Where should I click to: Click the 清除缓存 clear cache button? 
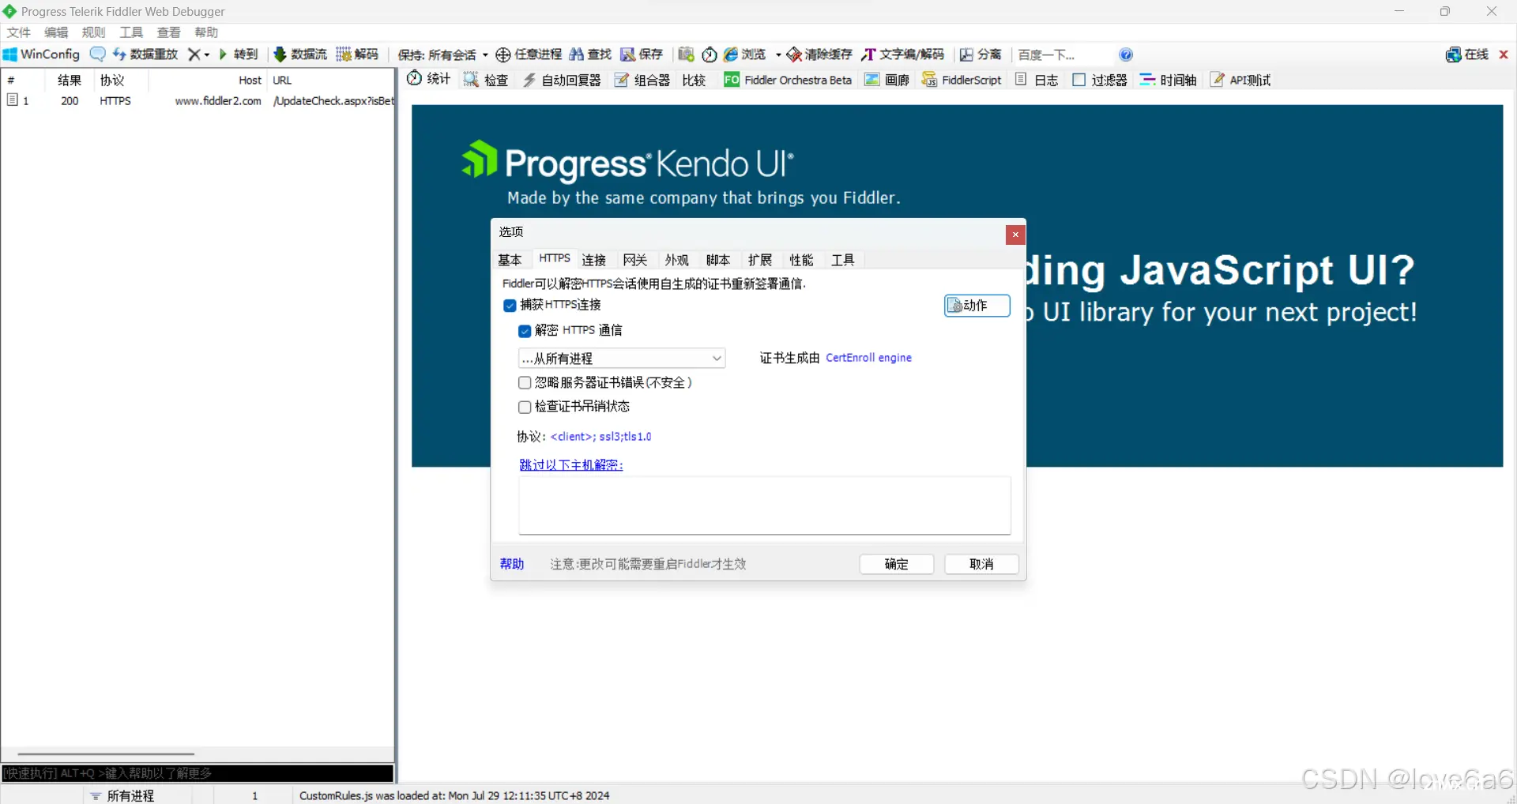coord(819,54)
